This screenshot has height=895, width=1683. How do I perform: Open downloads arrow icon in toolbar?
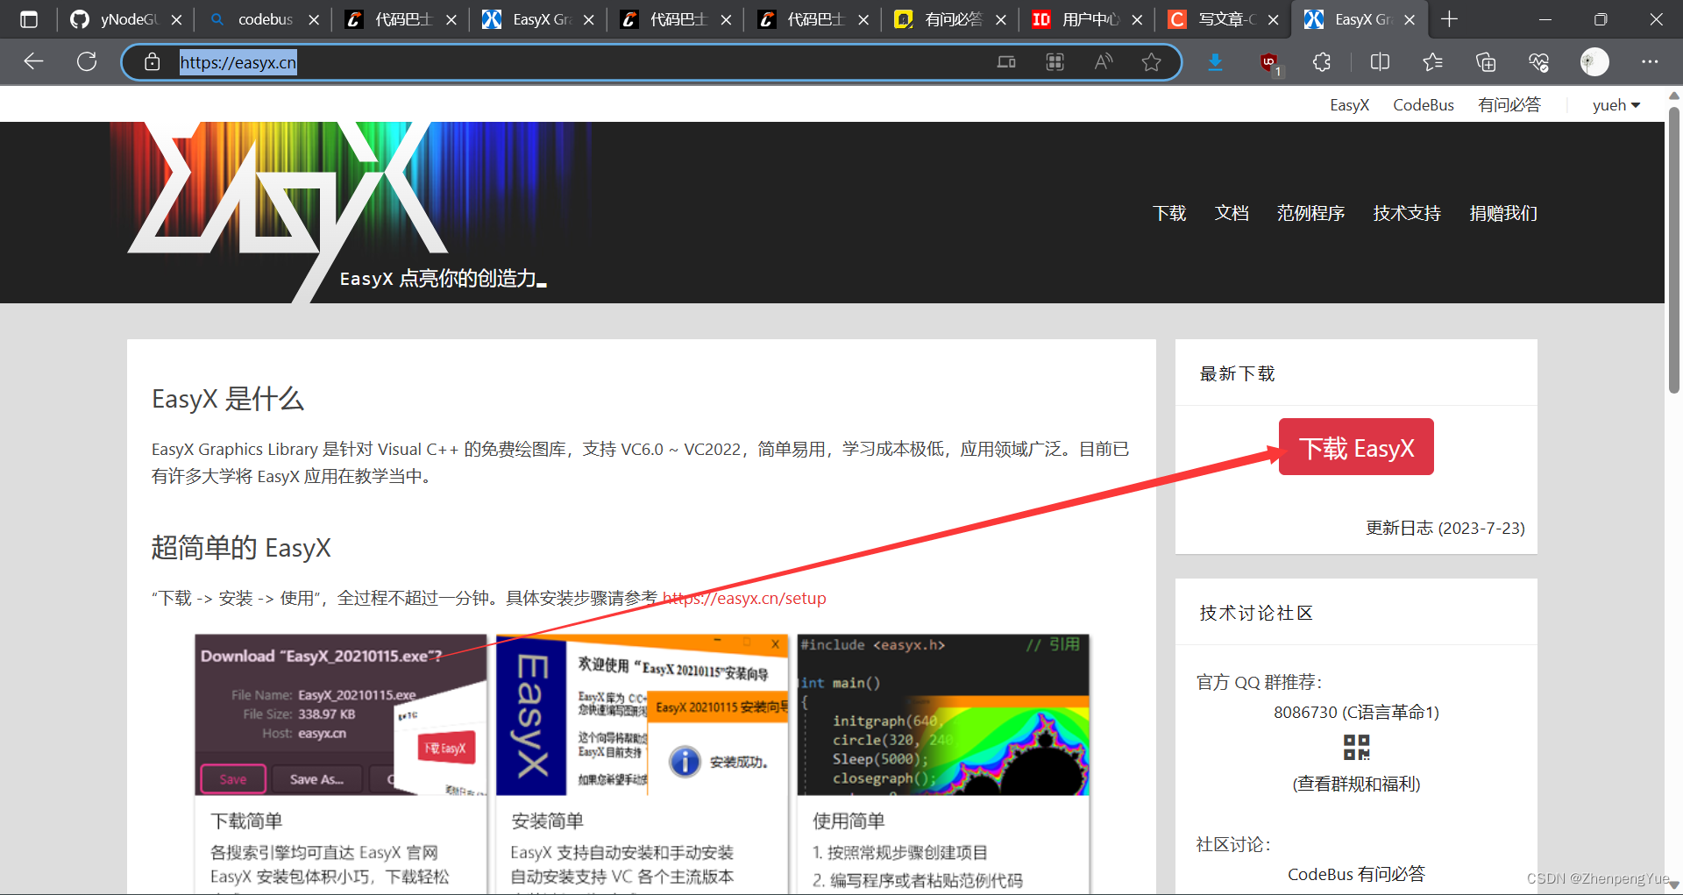click(x=1216, y=62)
